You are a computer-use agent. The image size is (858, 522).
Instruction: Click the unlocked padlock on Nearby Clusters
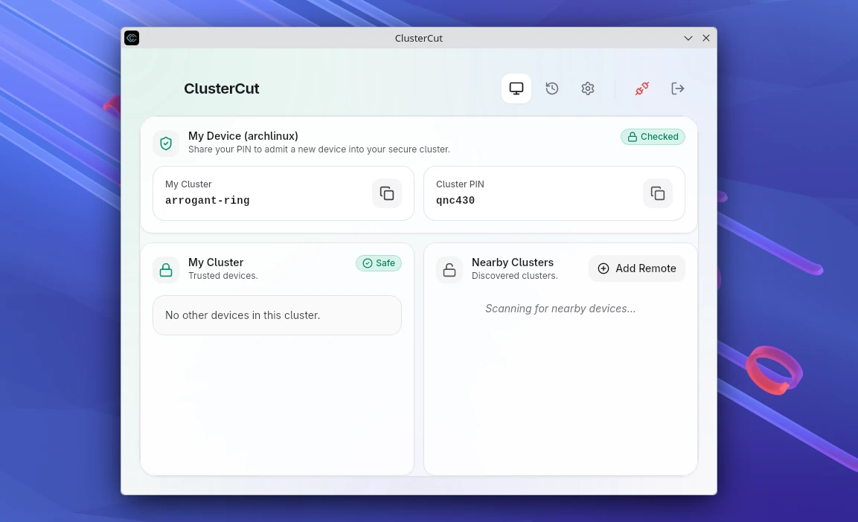(x=449, y=269)
